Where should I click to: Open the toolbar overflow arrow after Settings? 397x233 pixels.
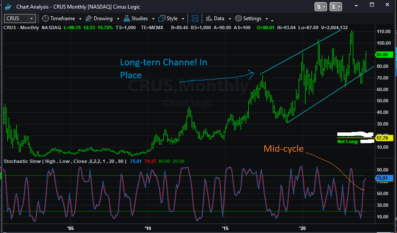[x=272, y=20]
